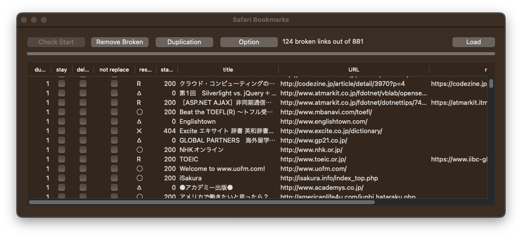Screen dimensions: 522x238
Task: Enable the not replace checkbox for TOEIC
Action: 114,159
